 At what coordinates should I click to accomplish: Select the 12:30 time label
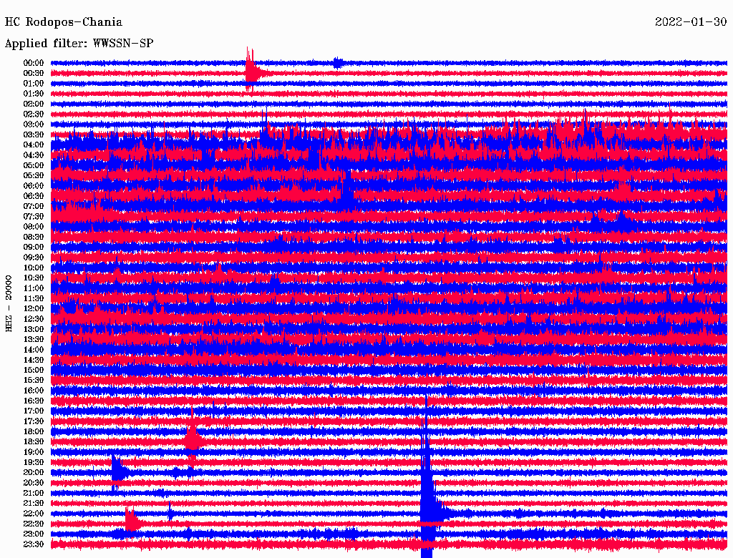[33, 319]
